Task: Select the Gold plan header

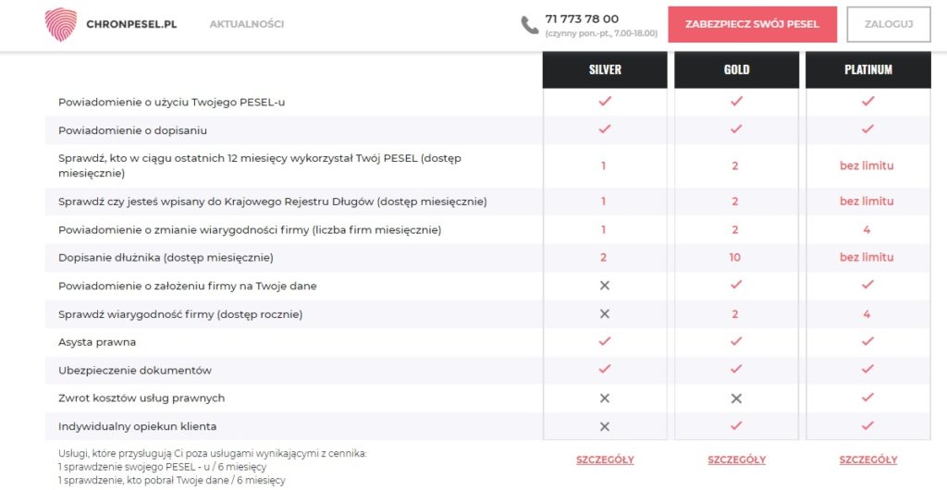Action: (736, 69)
